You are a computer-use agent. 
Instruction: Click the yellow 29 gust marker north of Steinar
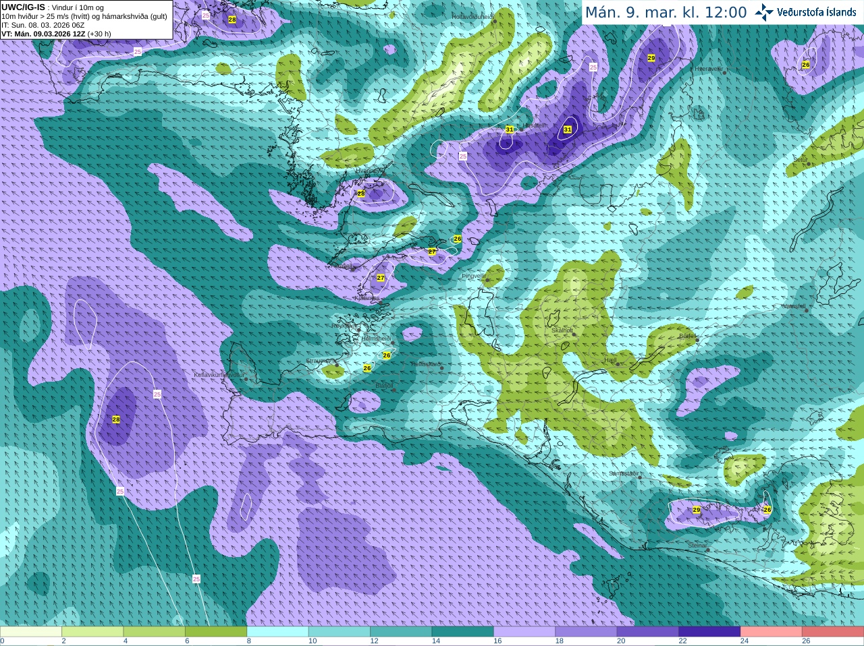(697, 510)
